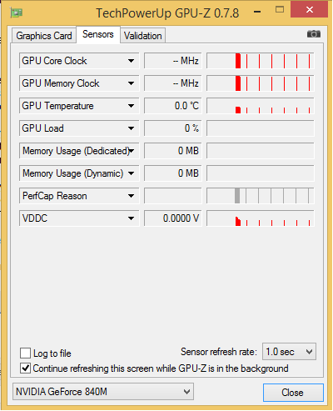
Task: Select the Sensors tab
Action: [98, 34]
